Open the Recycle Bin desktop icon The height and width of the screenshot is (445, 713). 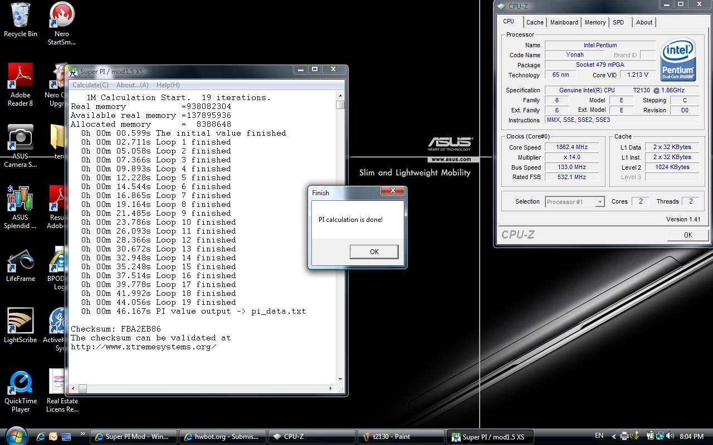(21, 20)
